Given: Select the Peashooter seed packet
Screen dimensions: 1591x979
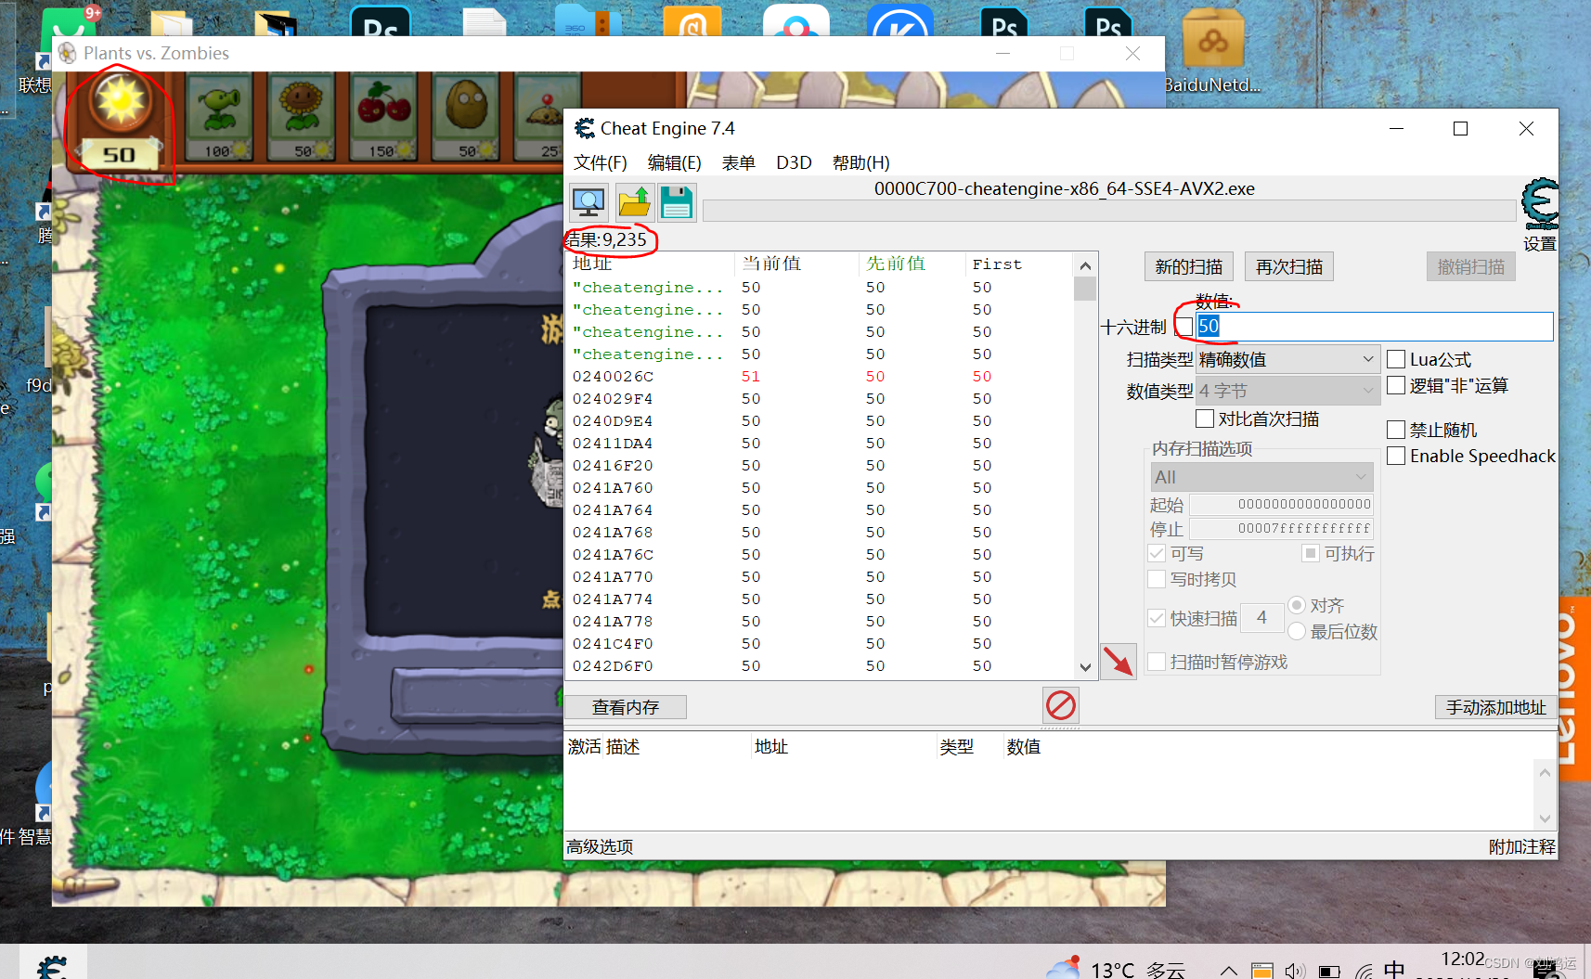Looking at the screenshot, I should pos(218,116).
